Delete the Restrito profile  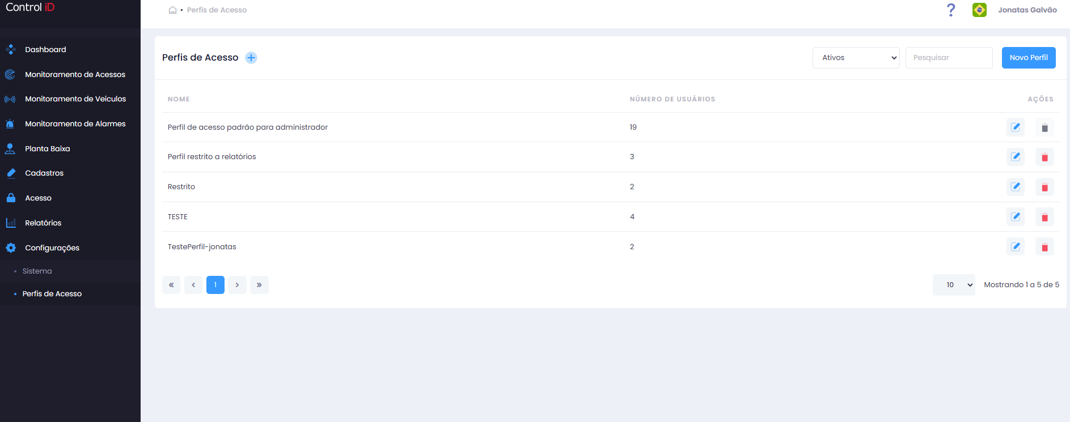[x=1044, y=187]
